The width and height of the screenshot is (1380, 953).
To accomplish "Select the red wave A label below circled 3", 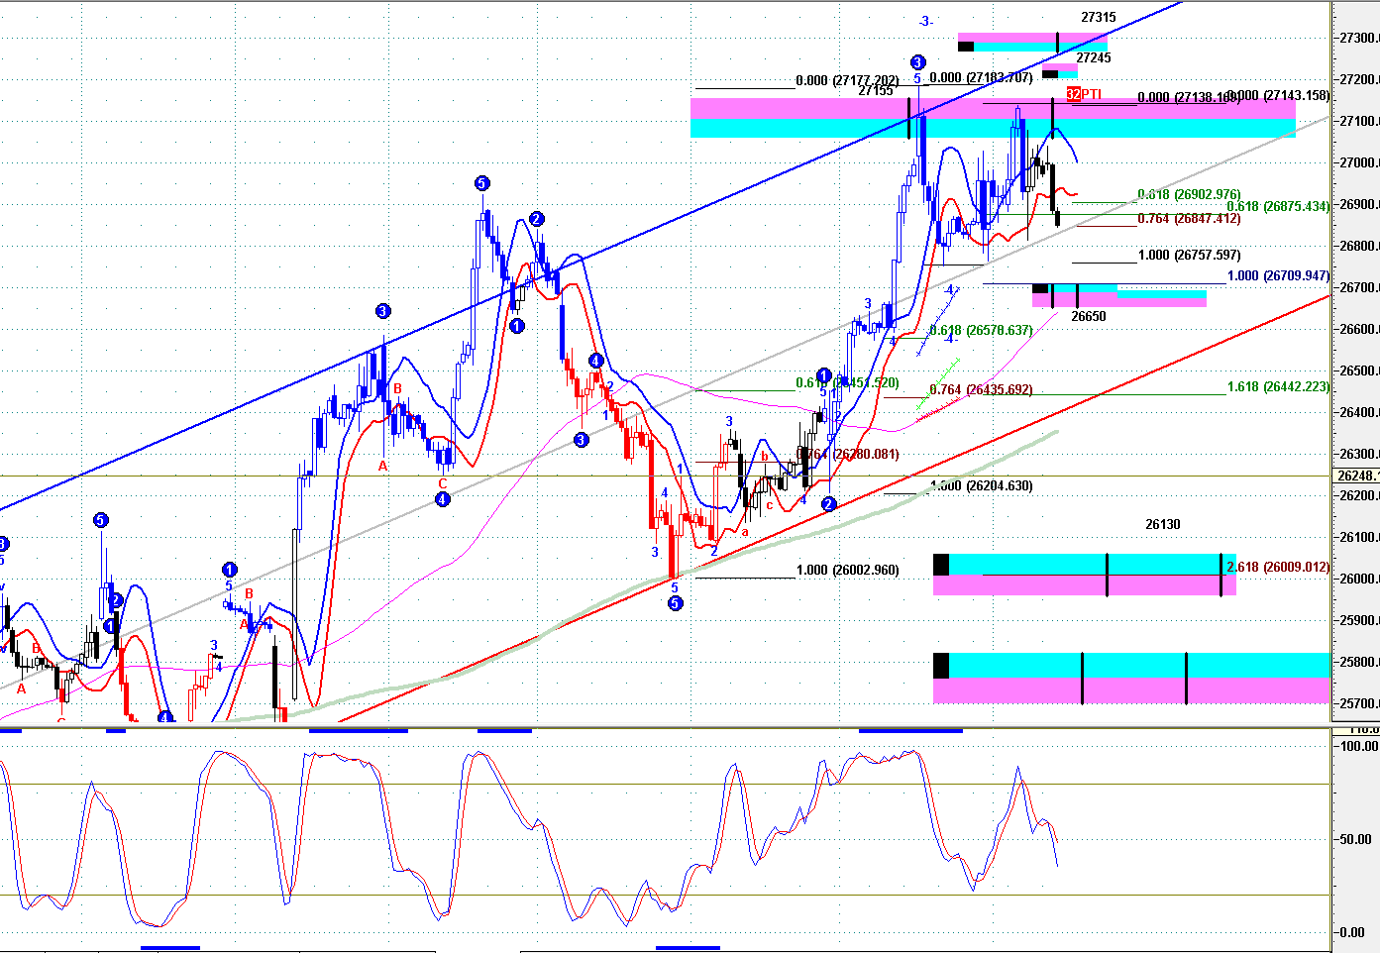I will [x=383, y=466].
